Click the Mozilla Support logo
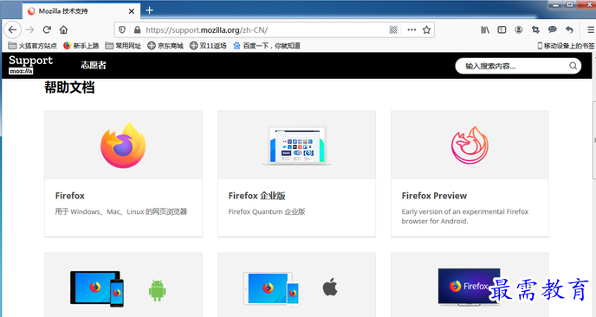 [30, 65]
